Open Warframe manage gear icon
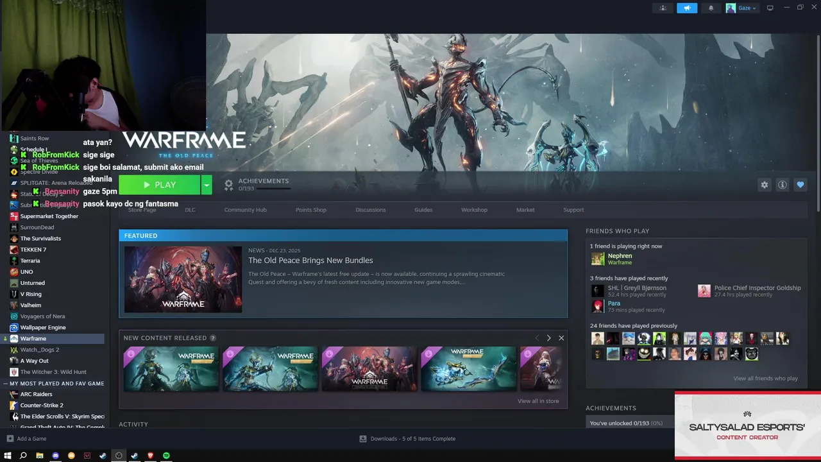The width and height of the screenshot is (821, 462). [x=764, y=185]
